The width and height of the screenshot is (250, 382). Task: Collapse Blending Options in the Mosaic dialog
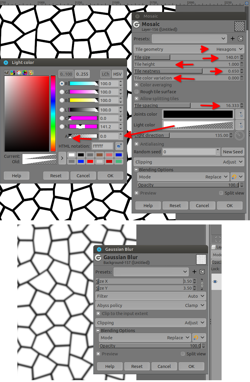(137, 170)
